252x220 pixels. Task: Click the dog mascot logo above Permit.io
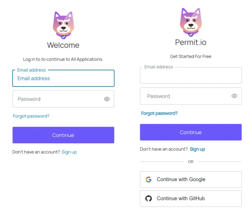click(191, 22)
